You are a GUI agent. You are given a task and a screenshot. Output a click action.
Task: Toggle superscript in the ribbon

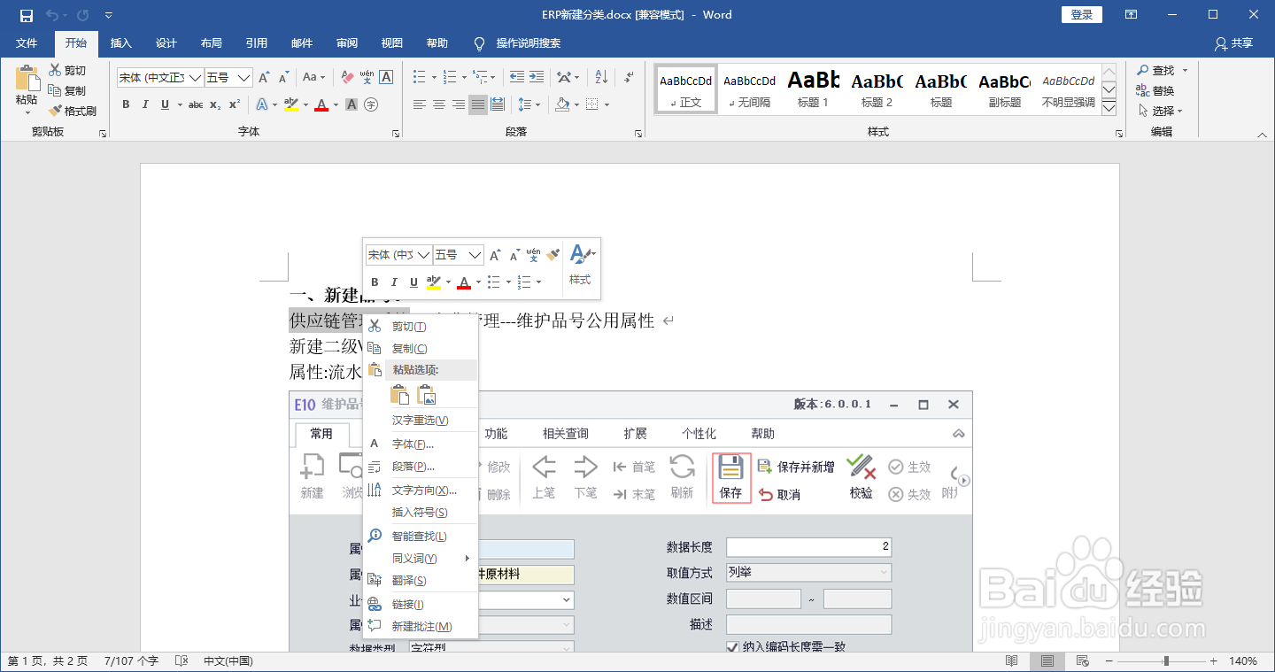click(235, 104)
